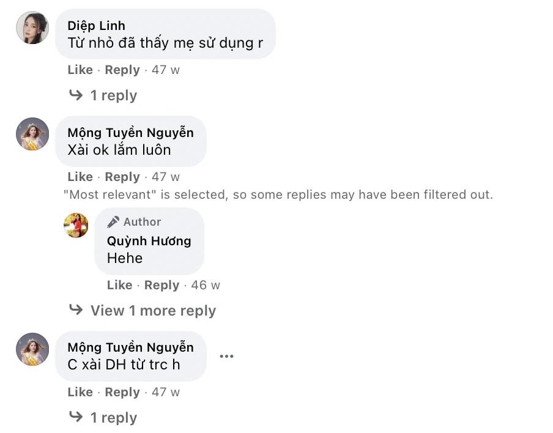The height and width of the screenshot is (433, 553).
Task: Reply to the "C xài DH từ trc h" comment
Action: (122, 392)
